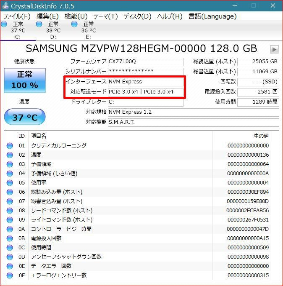Screen dimensions: 283x286
Task: Click total host writes value 11069 GB
Action: (x=258, y=72)
